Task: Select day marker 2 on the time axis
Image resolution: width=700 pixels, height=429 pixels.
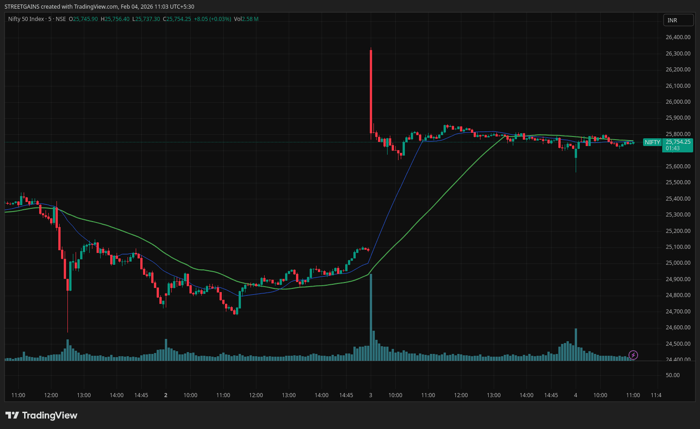Action: [166, 395]
